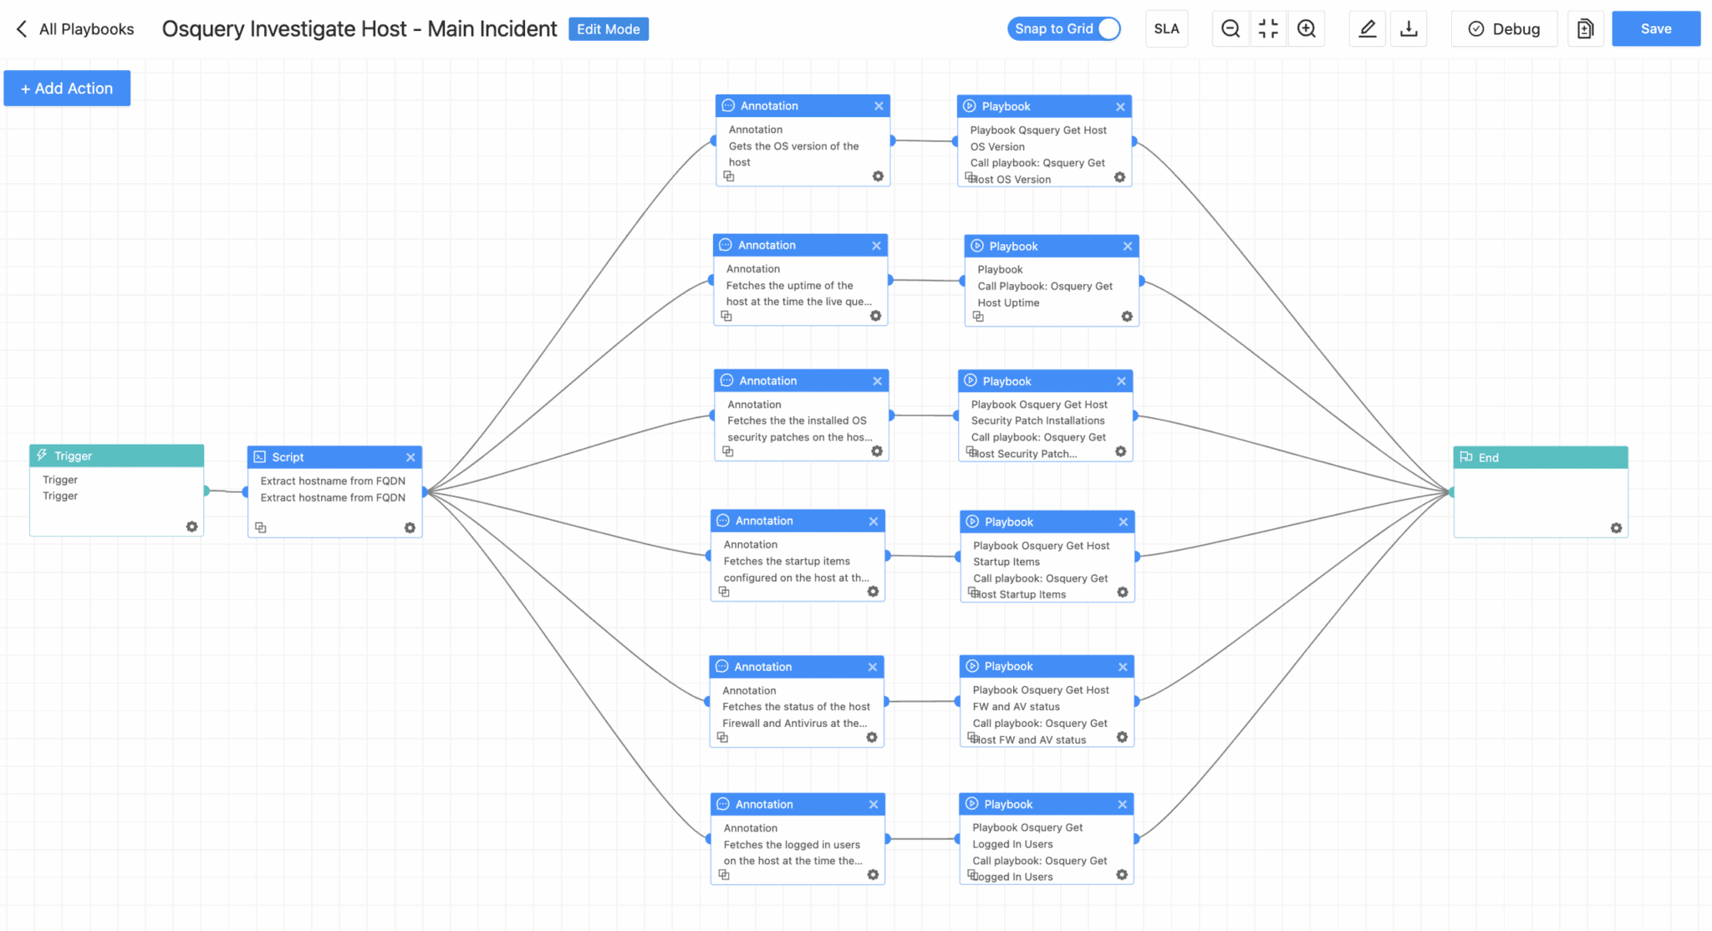This screenshot has width=1712, height=931.
Task: Click duplicate icon on the Script node
Action: (261, 527)
